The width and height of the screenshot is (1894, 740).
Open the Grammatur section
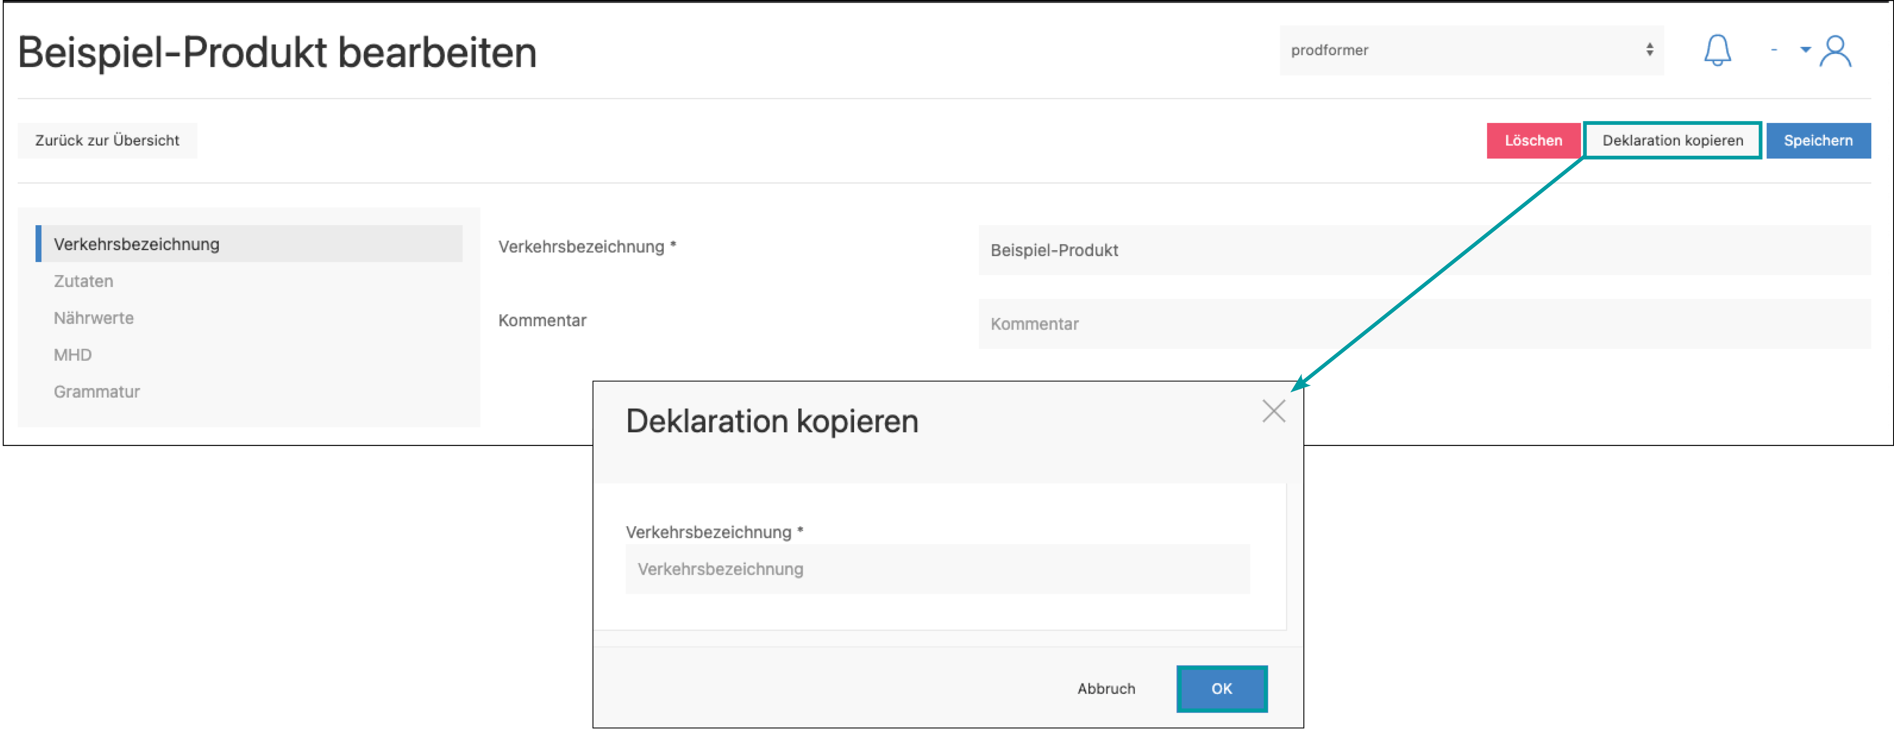[96, 391]
